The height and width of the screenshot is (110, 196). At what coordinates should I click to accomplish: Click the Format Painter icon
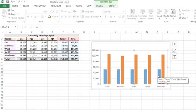(x=9, y=18)
